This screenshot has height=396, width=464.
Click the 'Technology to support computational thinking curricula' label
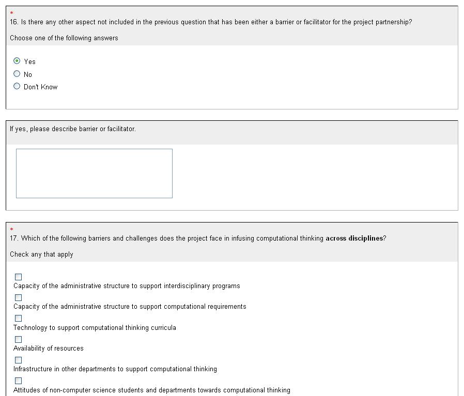point(95,328)
